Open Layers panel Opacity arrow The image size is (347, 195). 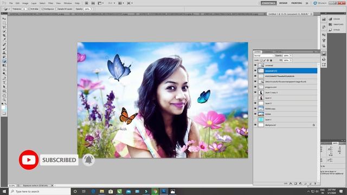coord(291,56)
